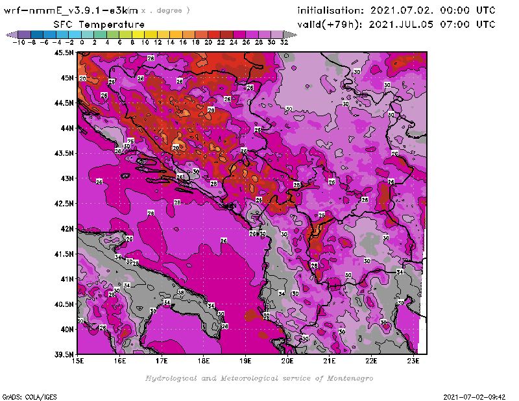Click Hydrological and Meteorological service caption
The height and width of the screenshot is (401, 519).
[259, 378]
